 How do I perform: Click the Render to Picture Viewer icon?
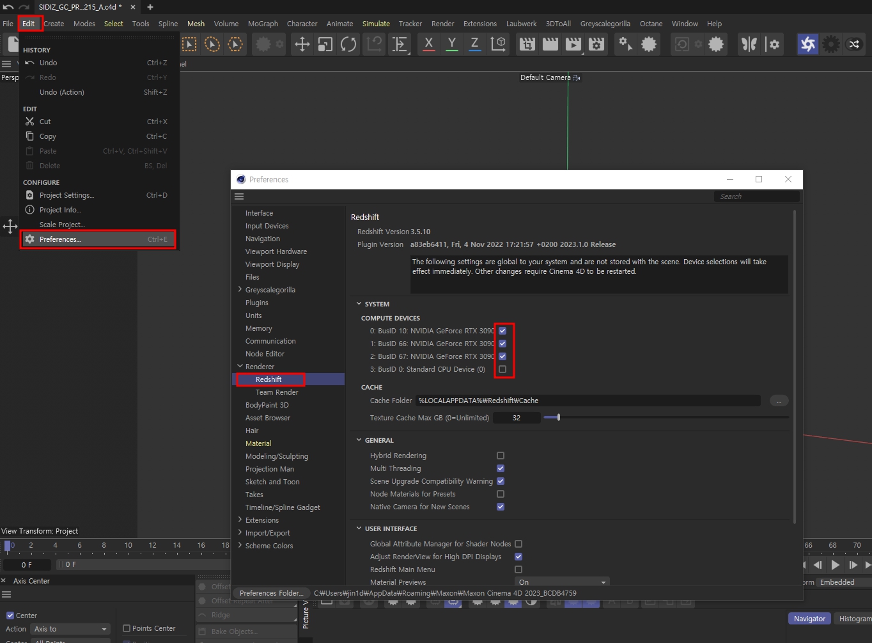573,44
